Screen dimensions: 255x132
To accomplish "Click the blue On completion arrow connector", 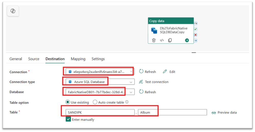I will (196, 41).
